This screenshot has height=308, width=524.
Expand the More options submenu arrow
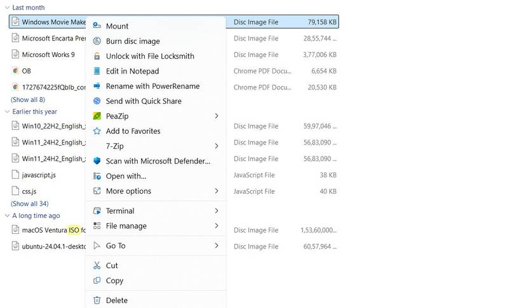(217, 191)
